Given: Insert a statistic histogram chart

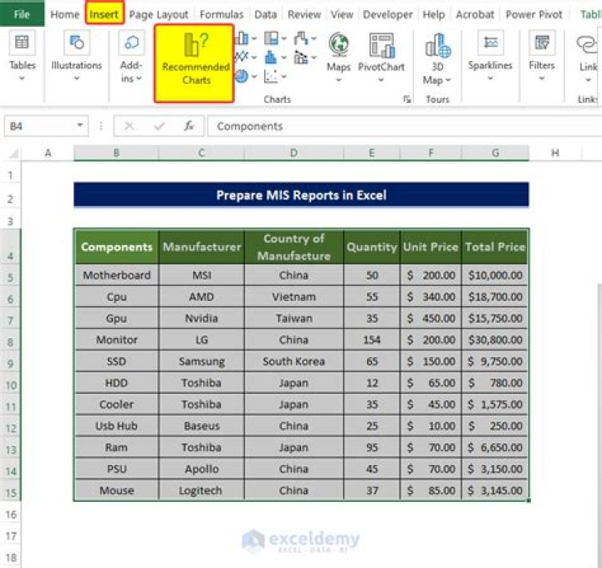Looking at the screenshot, I should tap(271, 57).
